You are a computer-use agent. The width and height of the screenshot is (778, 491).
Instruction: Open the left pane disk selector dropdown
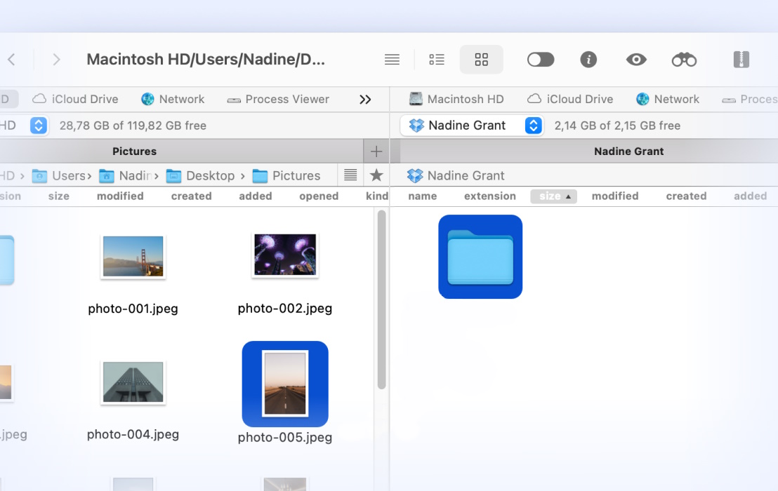click(x=39, y=125)
